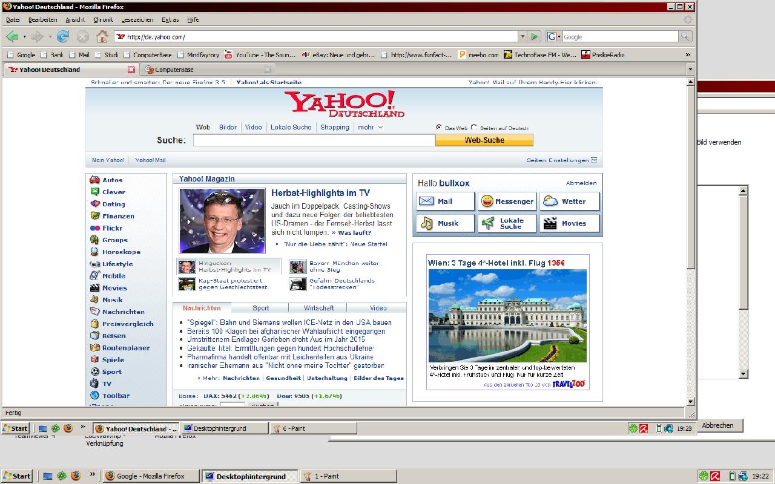Click the green Go arrow beside address bar
Viewport: 775px width, 484px height.
[534, 37]
